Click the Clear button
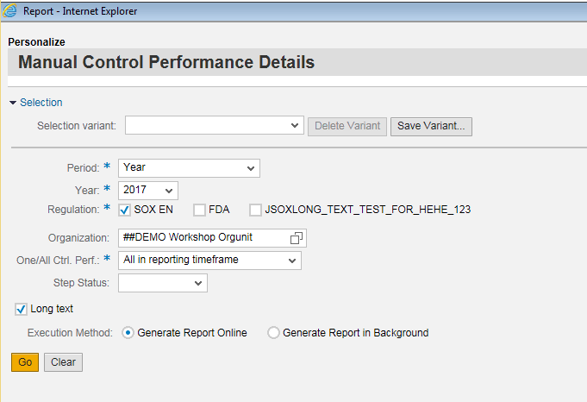Viewport: 587px width, 402px height. coord(63,362)
